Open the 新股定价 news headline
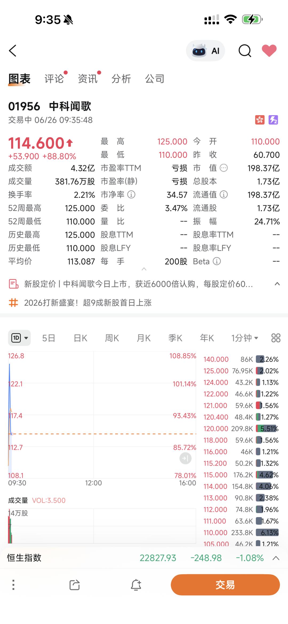 tap(138, 284)
